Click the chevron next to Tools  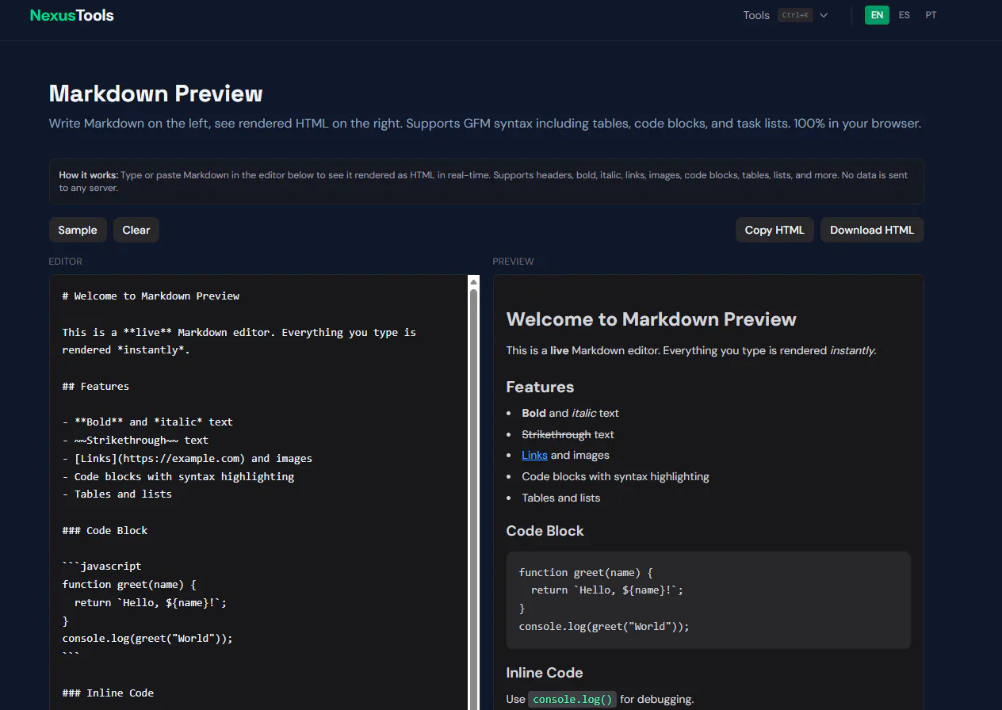pos(824,15)
